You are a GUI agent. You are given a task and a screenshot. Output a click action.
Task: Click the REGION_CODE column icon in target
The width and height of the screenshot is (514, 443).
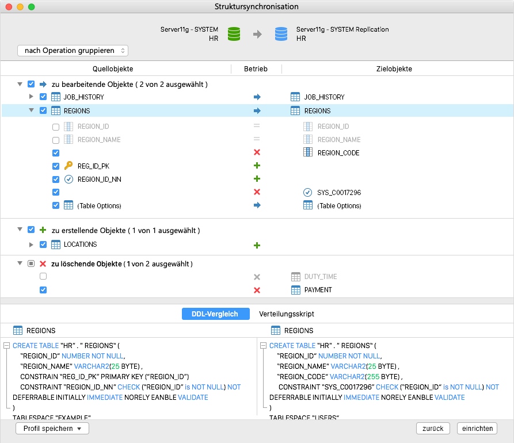(308, 152)
